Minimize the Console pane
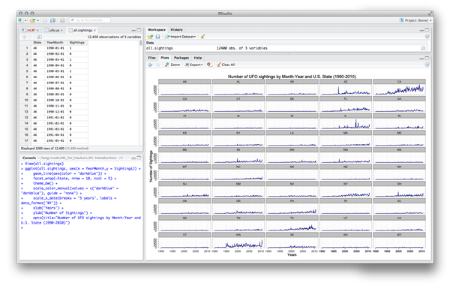 point(133,158)
